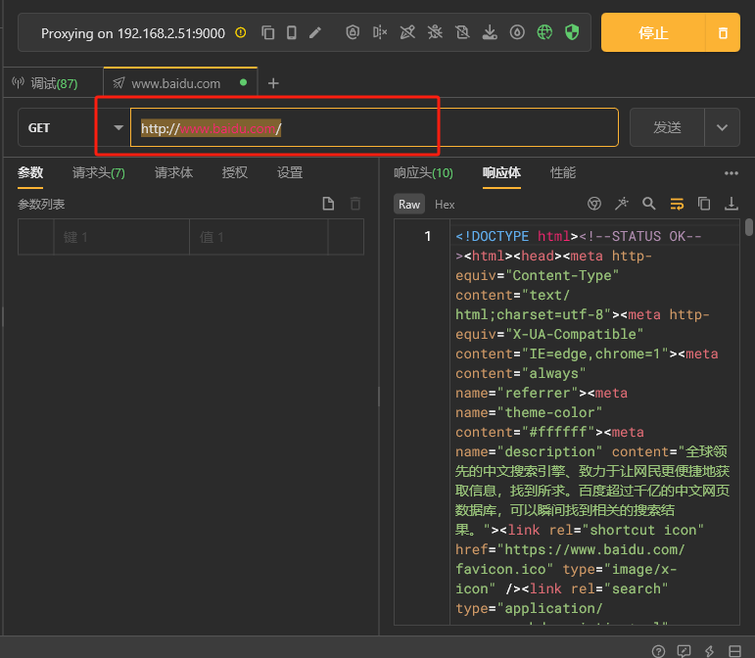Toggle the green globe system proxy icon
The width and height of the screenshot is (755, 658).
point(544,32)
